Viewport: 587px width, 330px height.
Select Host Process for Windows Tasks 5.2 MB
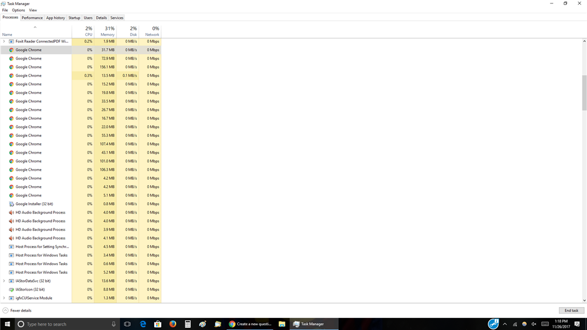tap(81, 272)
